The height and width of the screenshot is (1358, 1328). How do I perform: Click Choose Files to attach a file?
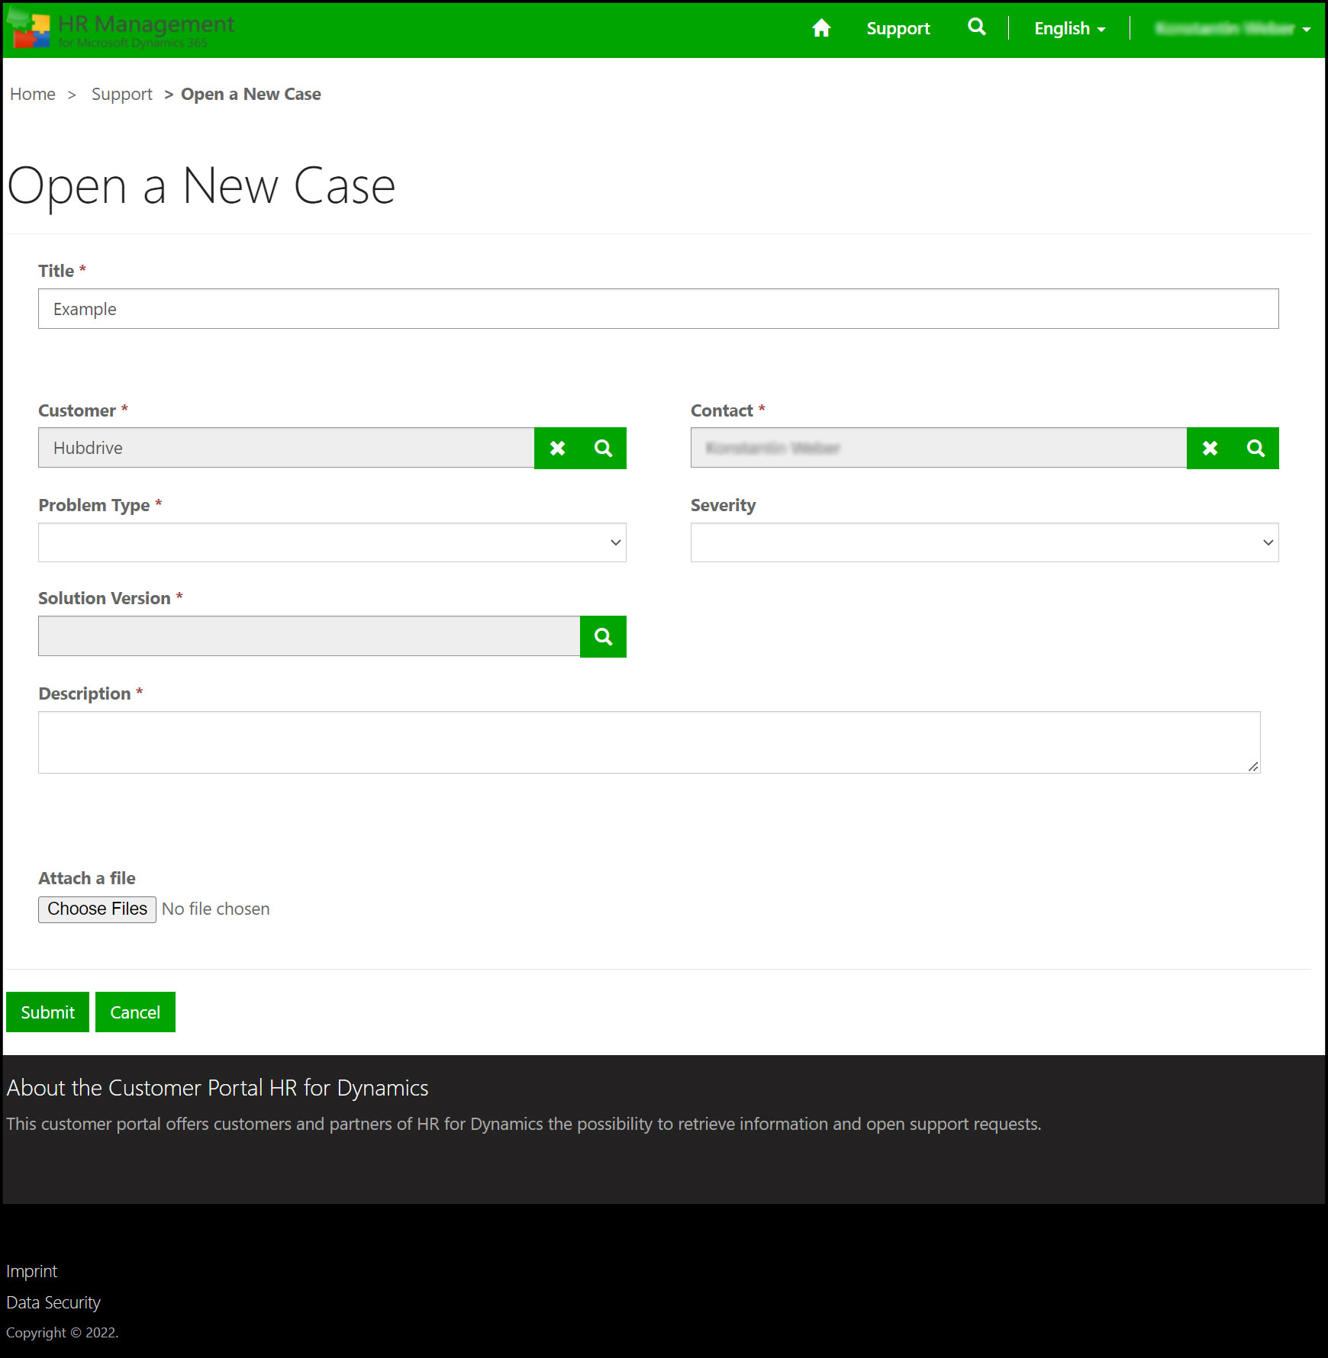(97, 909)
